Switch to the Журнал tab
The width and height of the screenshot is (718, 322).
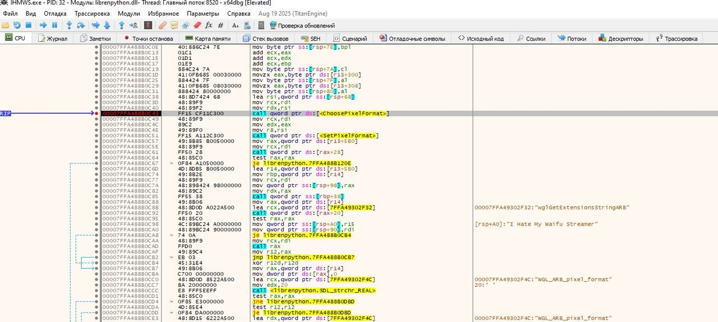(52, 39)
